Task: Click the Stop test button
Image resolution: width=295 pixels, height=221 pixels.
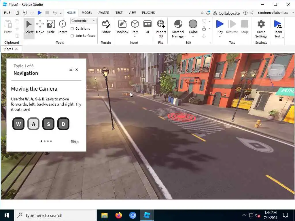Action: [x=244, y=27]
